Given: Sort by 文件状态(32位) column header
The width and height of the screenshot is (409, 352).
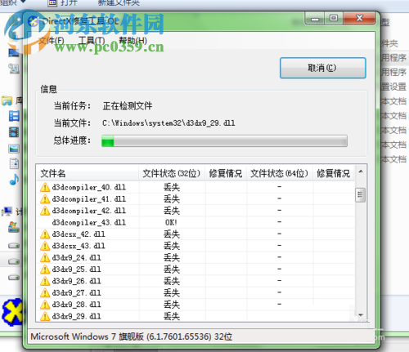Looking at the screenshot, I should 172,173.
